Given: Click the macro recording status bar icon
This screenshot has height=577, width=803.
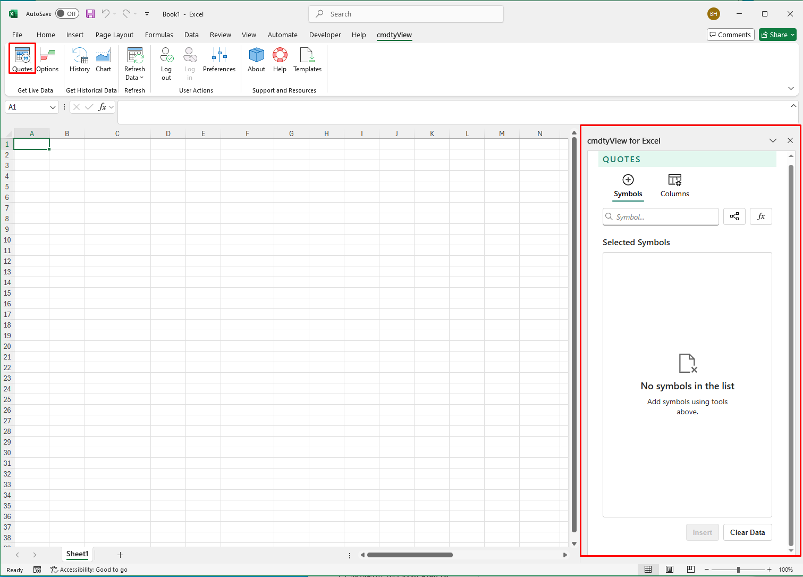Looking at the screenshot, I should click(37, 570).
